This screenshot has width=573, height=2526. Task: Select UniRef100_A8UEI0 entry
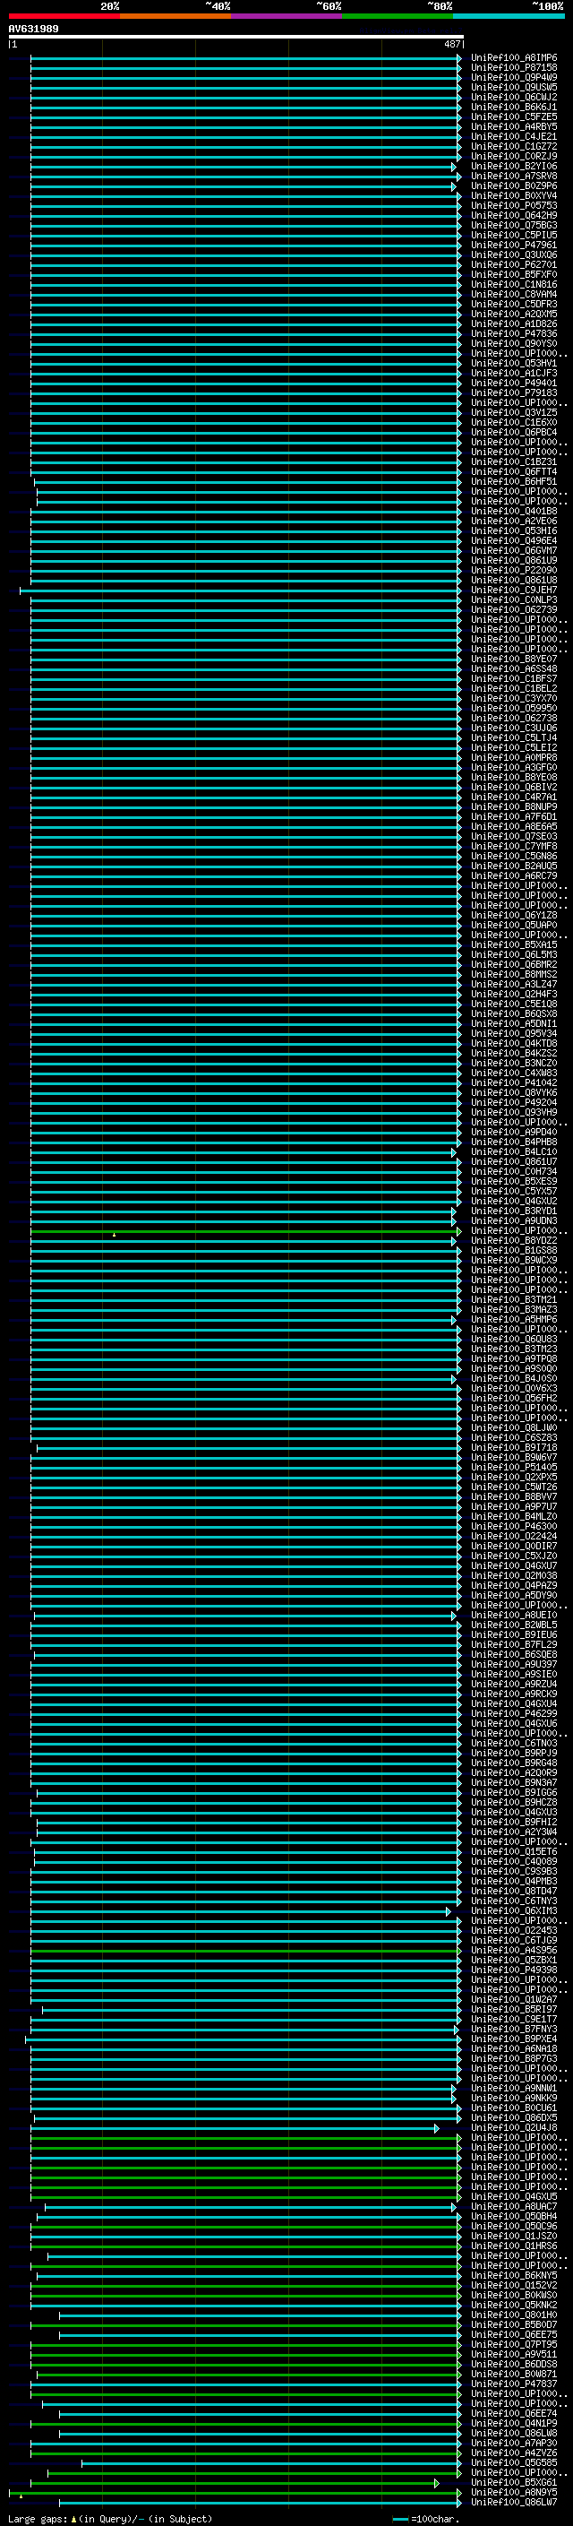(513, 1615)
